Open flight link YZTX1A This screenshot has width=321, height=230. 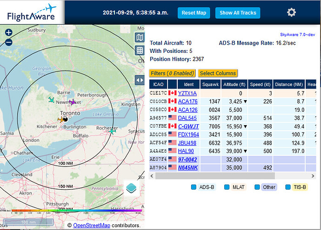[187, 93]
